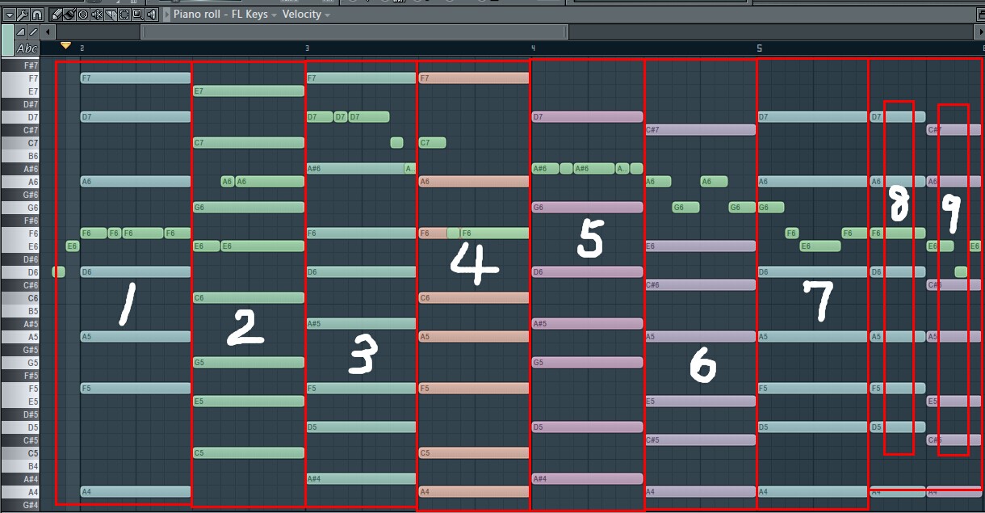The width and height of the screenshot is (985, 513).
Task: Toggle the Slide triangle button
Action: (21, 32)
